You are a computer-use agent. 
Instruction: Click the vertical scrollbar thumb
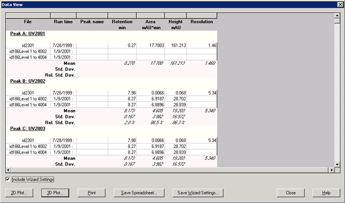coord(337,21)
